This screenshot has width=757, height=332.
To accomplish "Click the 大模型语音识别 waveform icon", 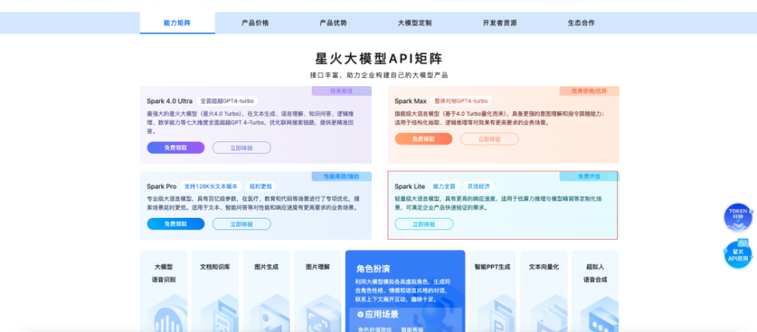I will 167,314.
